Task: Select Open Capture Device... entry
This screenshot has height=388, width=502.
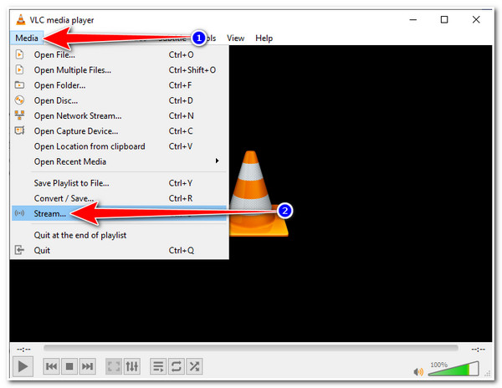Action: 120,131
